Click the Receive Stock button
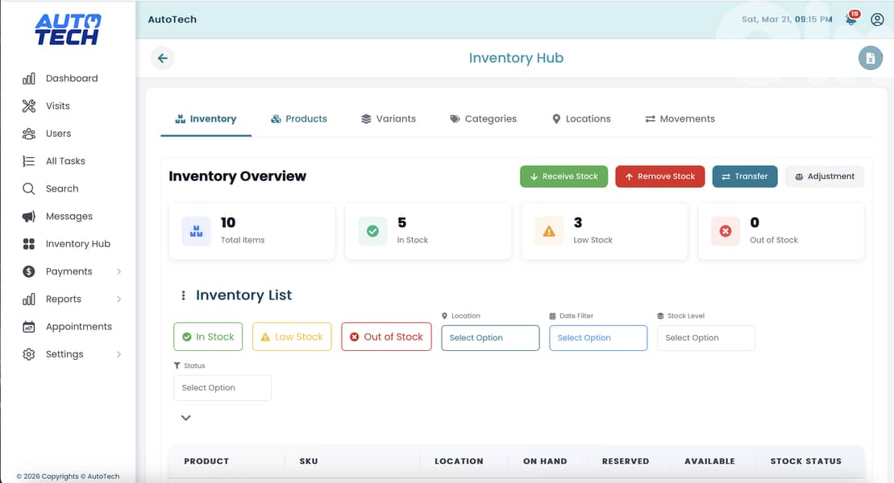 (x=563, y=175)
